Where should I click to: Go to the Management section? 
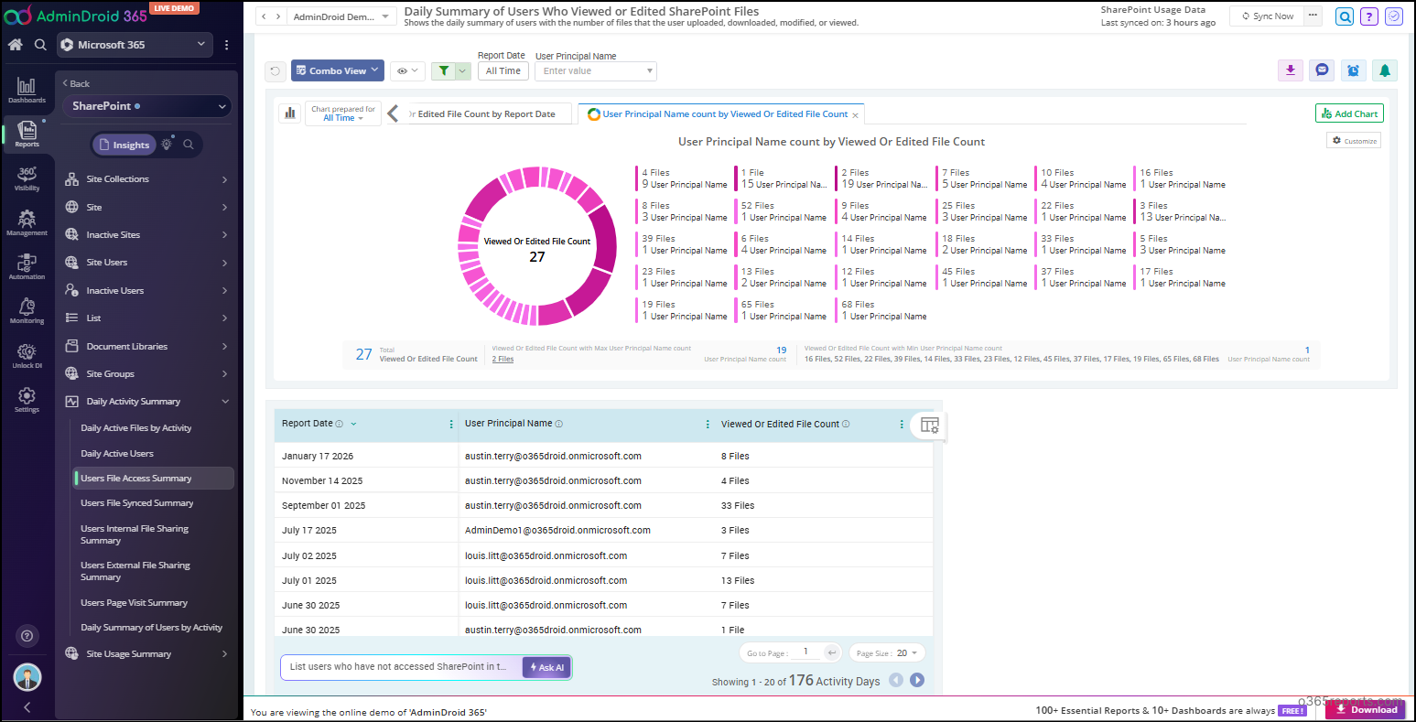(27, 222)
